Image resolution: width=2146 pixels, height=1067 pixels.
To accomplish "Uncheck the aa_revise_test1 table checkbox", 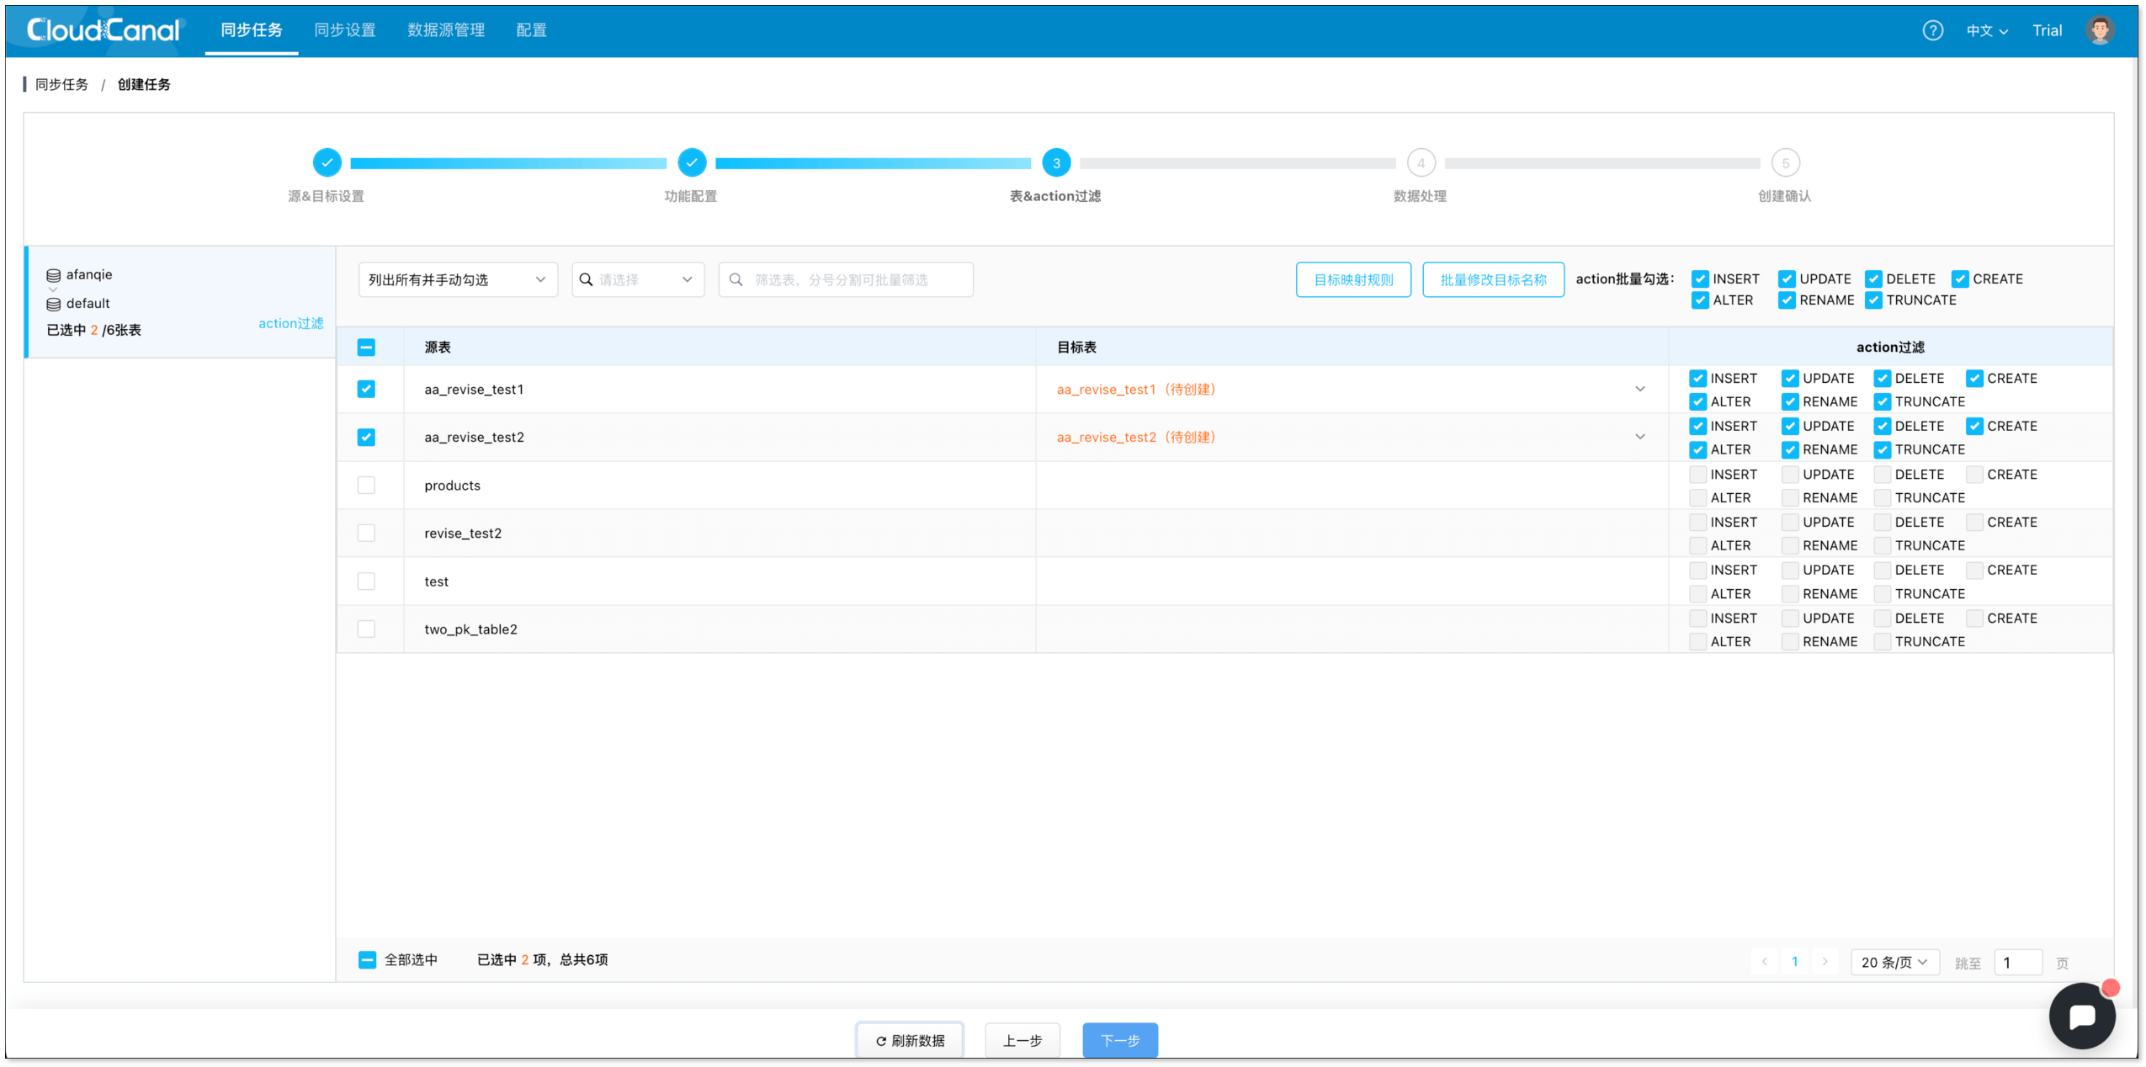I will [366, 389].
